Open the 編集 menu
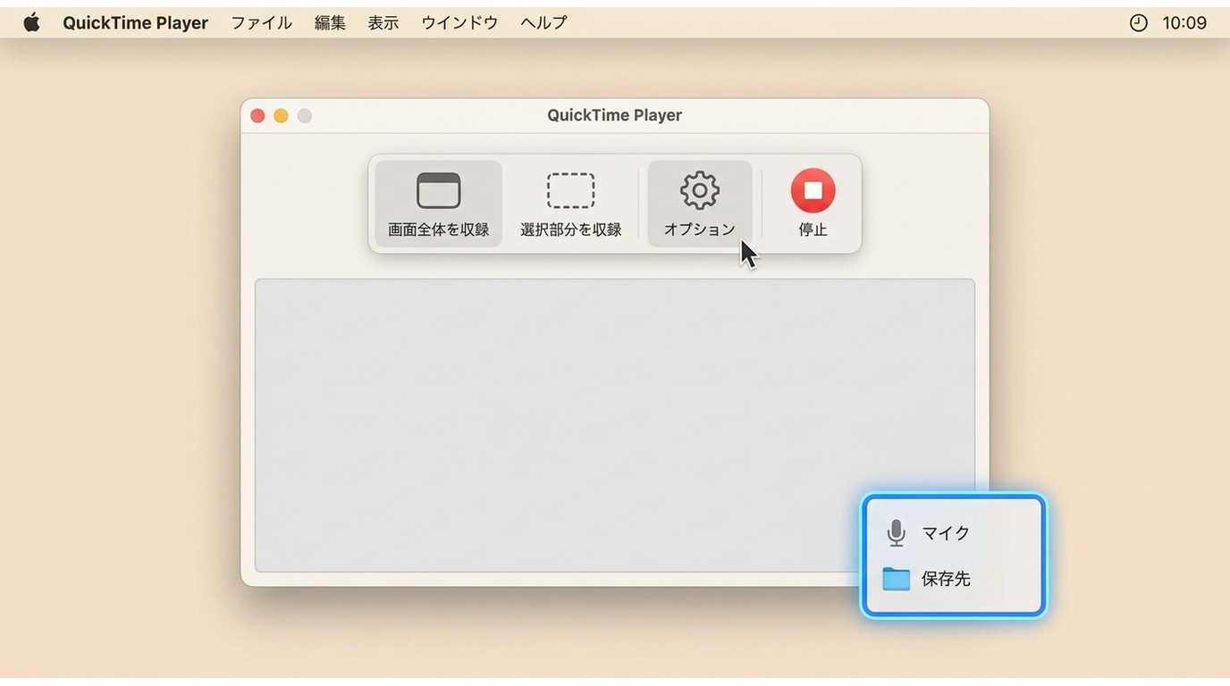This screenshot has height=686, width=1230. (330, 23)
